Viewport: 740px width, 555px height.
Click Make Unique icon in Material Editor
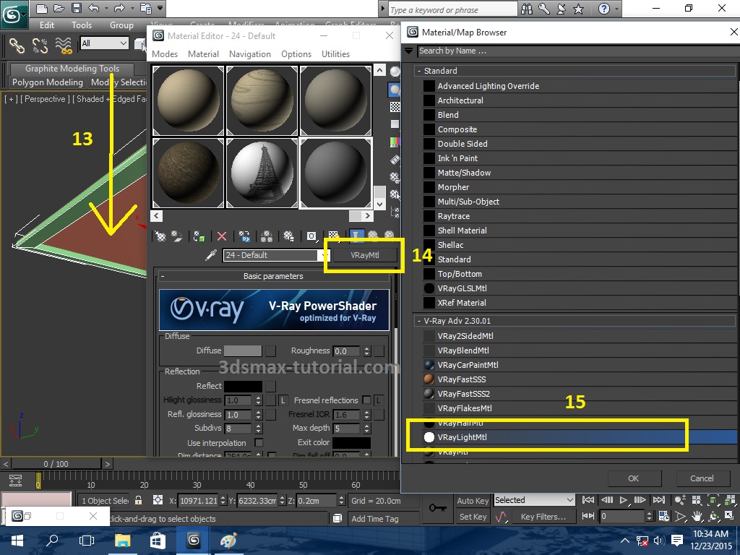click(266, 236)
